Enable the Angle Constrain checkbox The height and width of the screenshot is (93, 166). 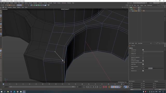point(143,67)
